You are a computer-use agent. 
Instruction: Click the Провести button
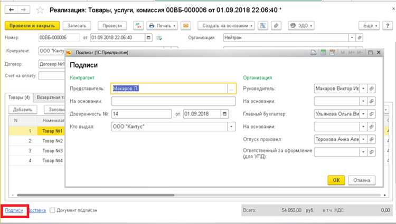point(112,26)
